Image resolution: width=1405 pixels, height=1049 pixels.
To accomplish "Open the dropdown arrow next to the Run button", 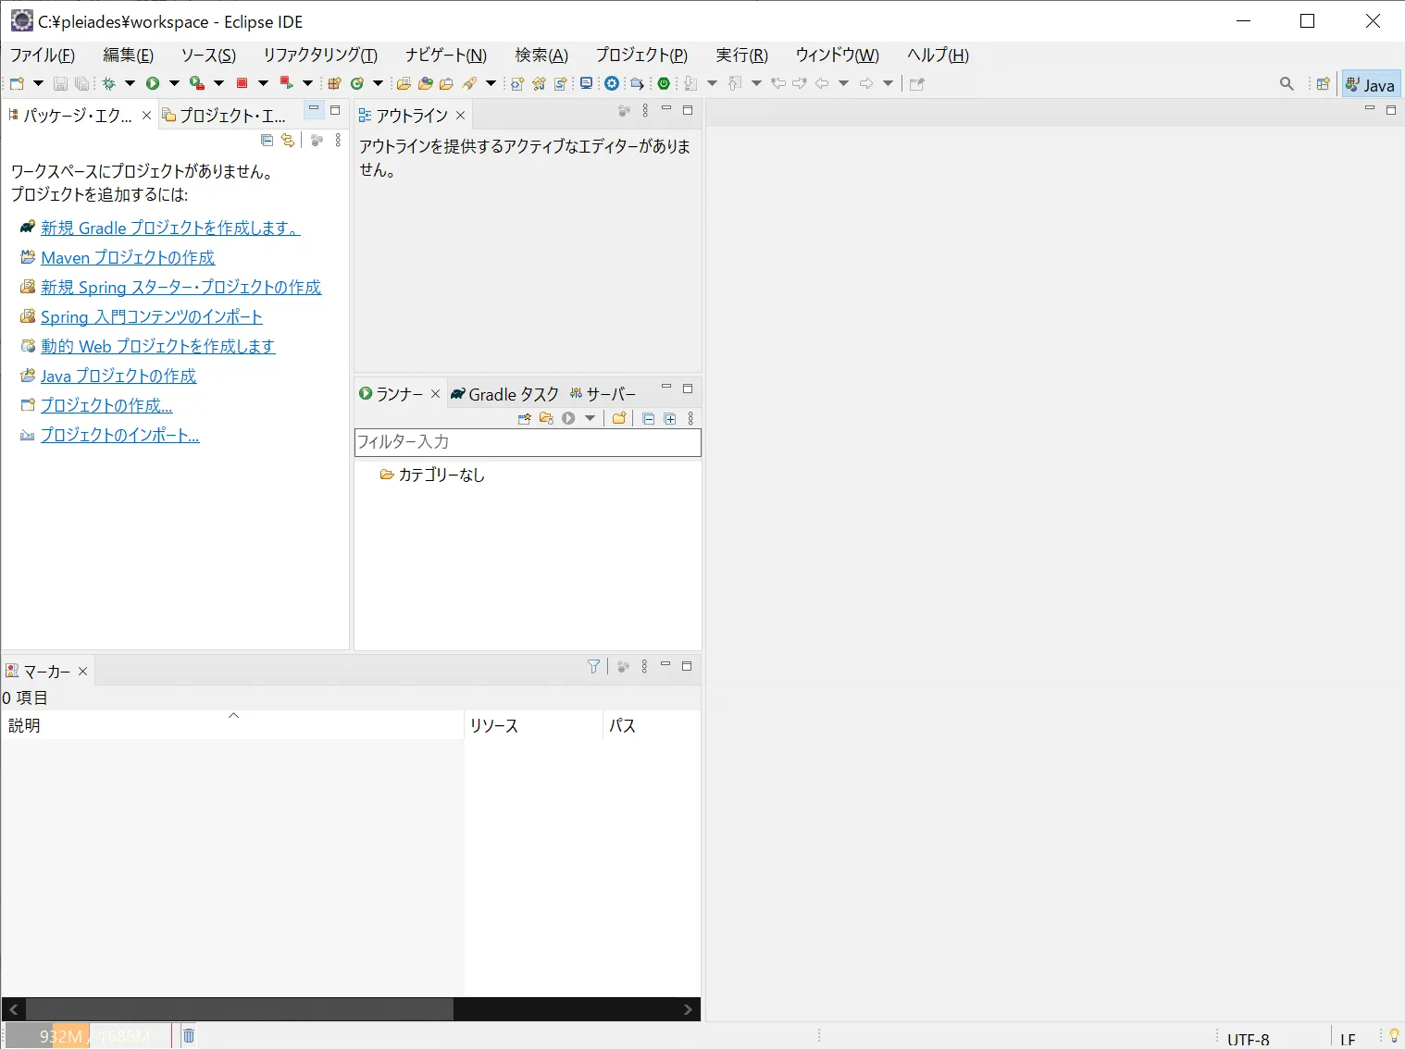I will [174, 83].
